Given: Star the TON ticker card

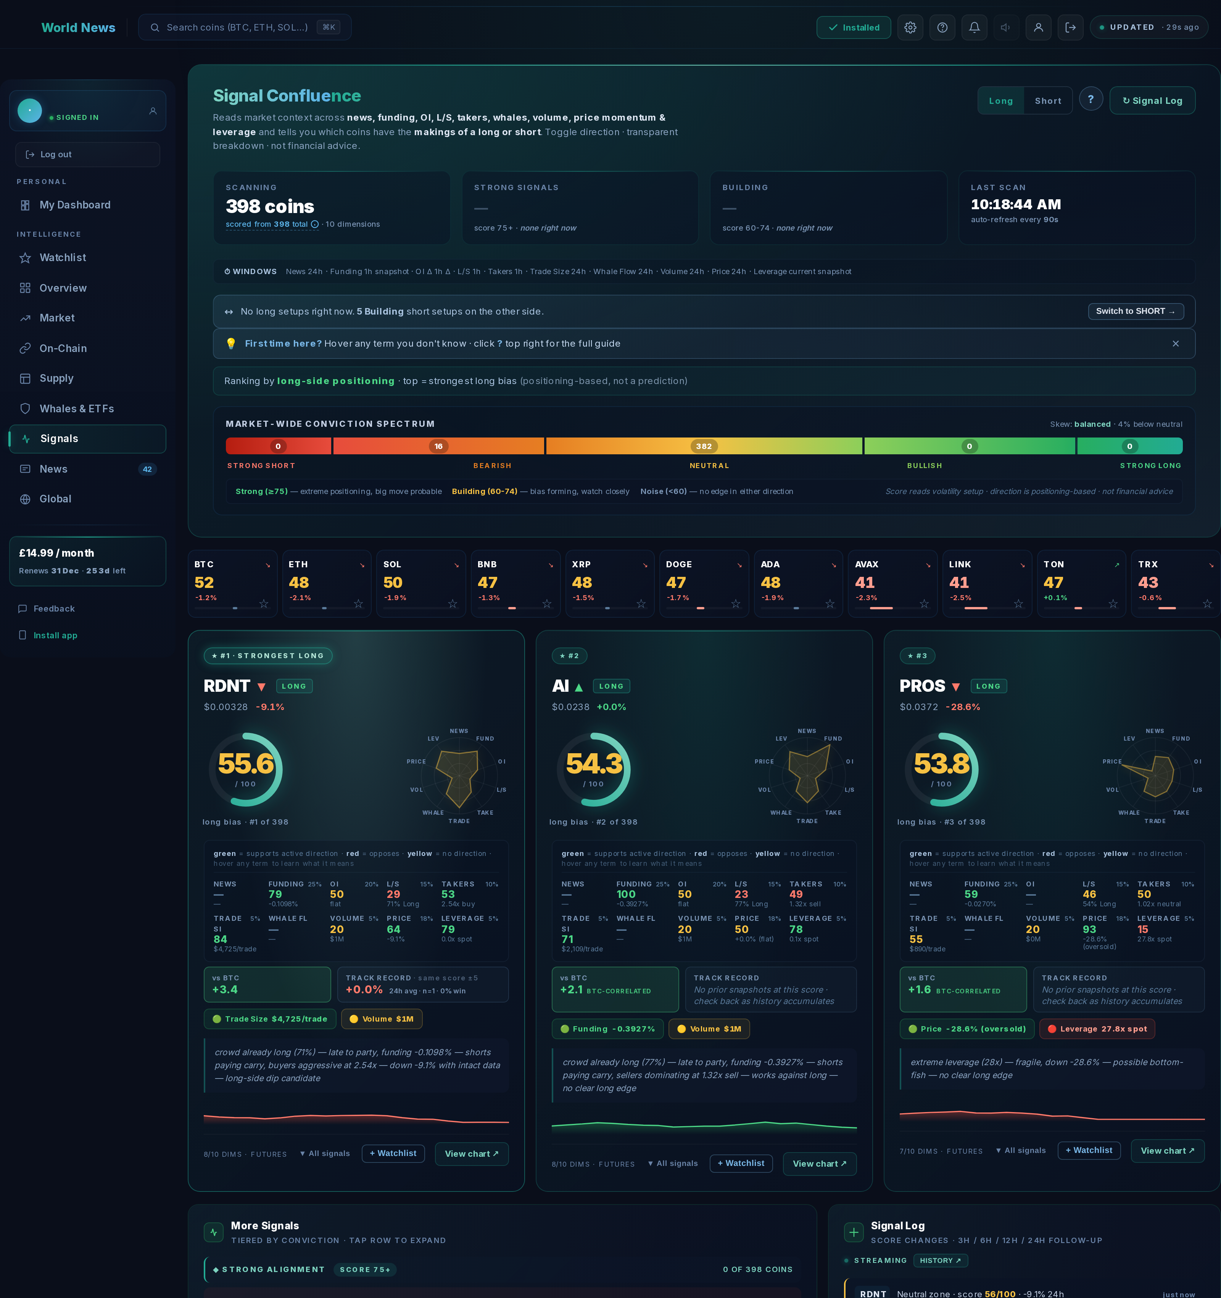Looking at the screenshot, I should pos(1113,604).
